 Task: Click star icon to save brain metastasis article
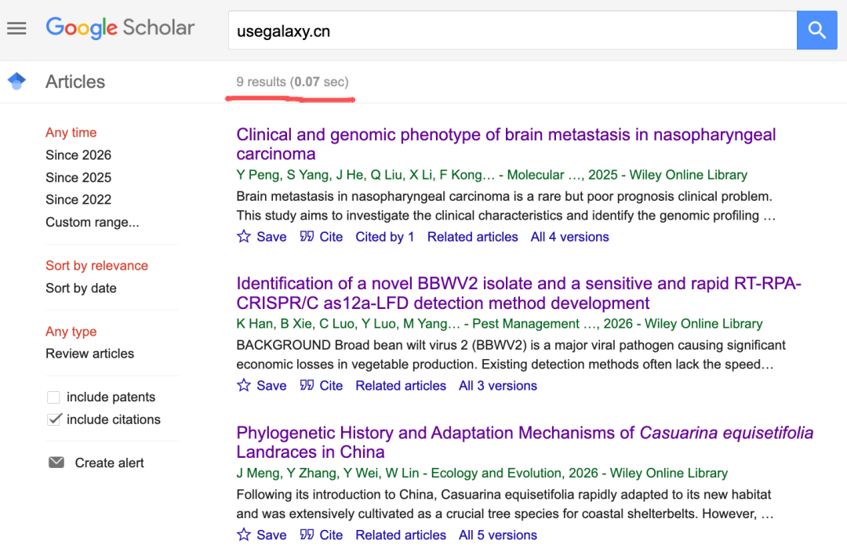click(x=244, y=237)
